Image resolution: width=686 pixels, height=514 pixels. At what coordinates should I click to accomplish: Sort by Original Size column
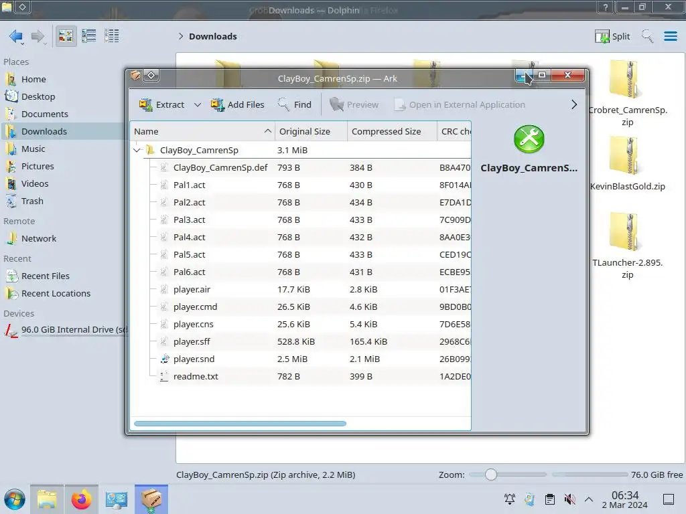[311, 132]
